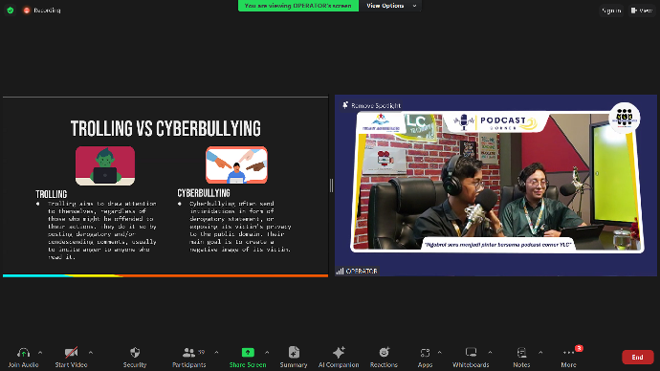Toggle Start Video camera on
This screenshot has width=660, height=371.
tap(71, 353)
